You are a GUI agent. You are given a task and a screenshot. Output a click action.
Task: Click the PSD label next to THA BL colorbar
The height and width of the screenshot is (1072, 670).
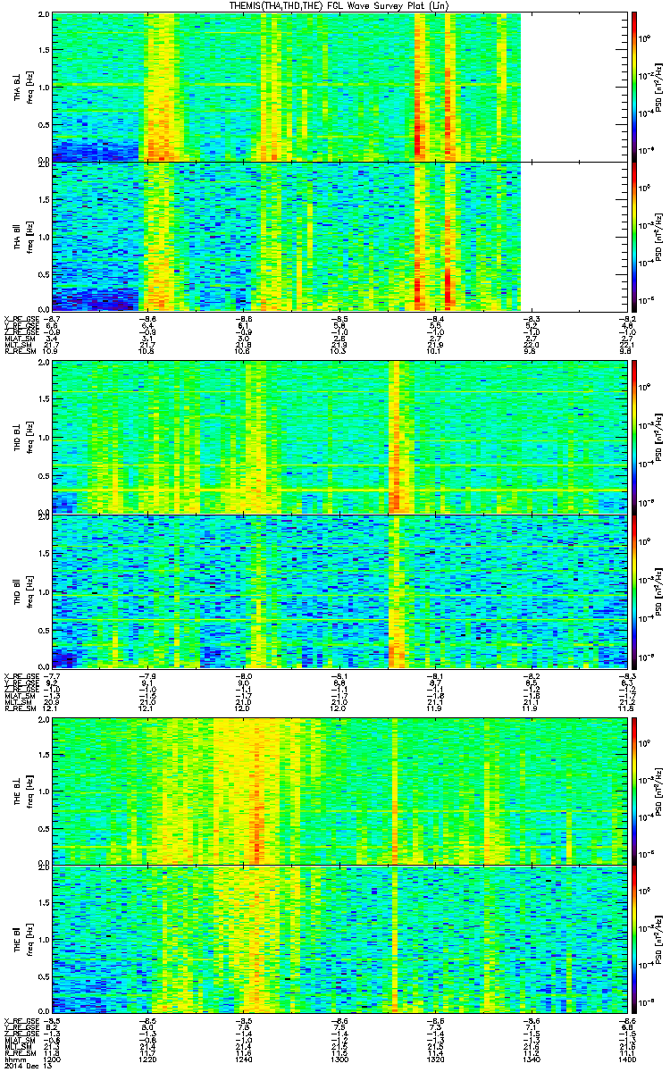tap(657, 87)
